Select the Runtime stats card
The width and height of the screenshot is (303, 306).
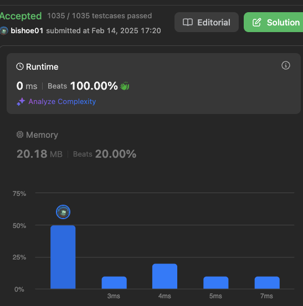pyautogui.click(x=153, y=84)
